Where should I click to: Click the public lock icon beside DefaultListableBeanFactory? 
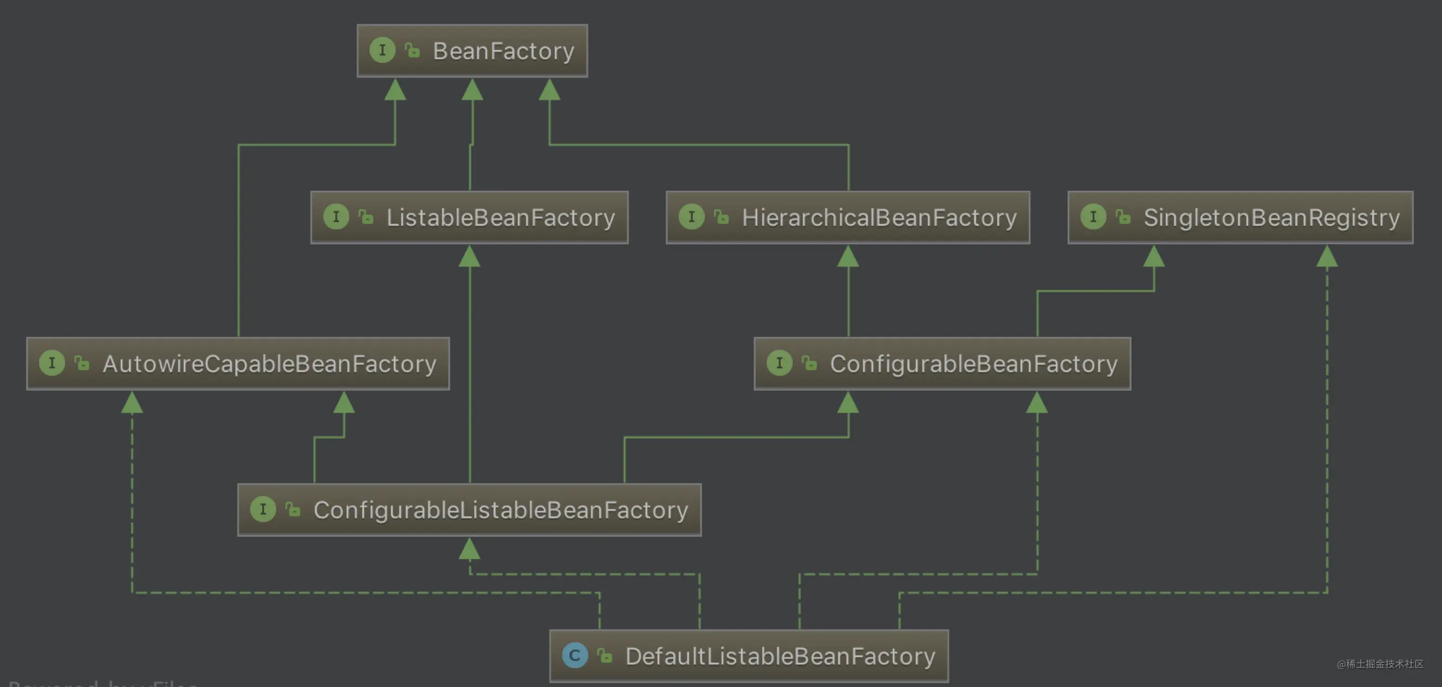(605, 656)
